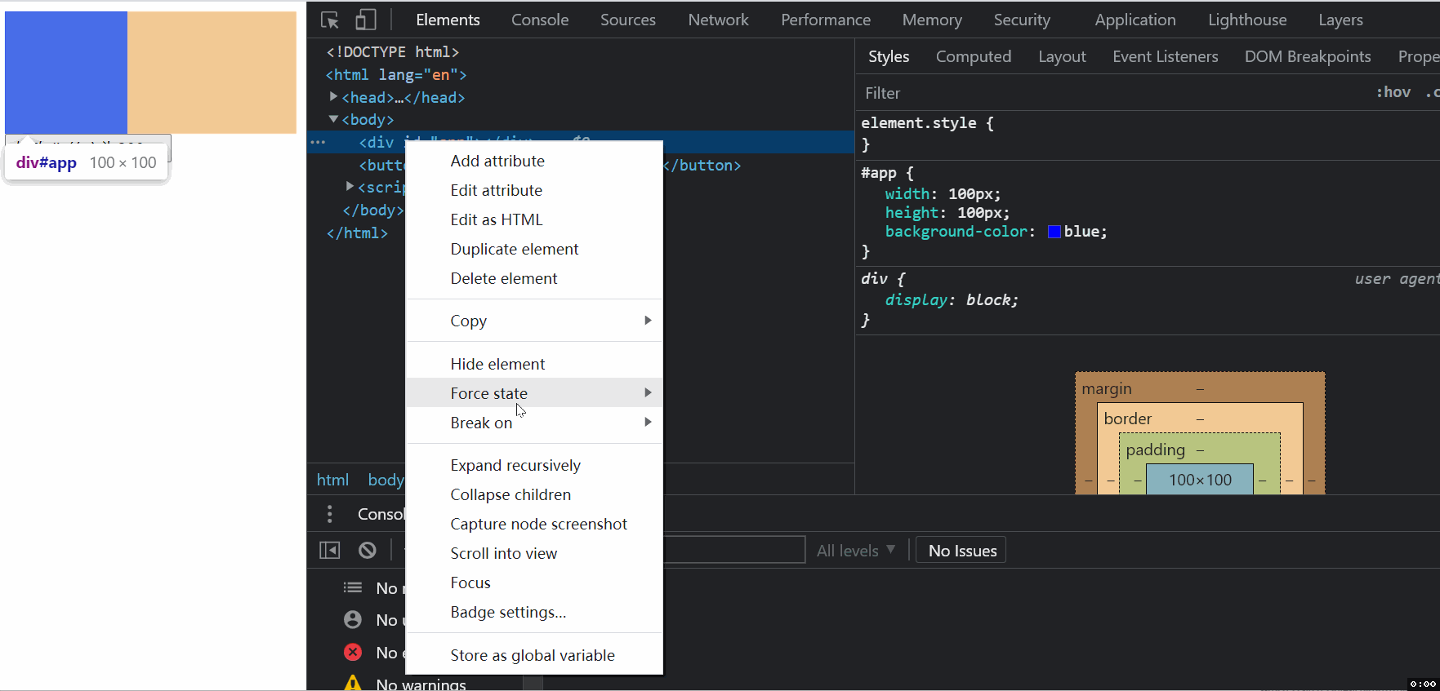Screen dimensions: 1440x691
Task: Click the body breadcrumb
Action: coord(386,480)
